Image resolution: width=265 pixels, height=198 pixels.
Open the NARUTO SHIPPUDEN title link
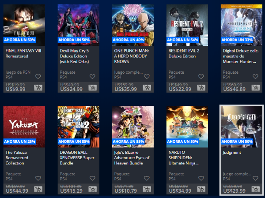coord(183,158)
